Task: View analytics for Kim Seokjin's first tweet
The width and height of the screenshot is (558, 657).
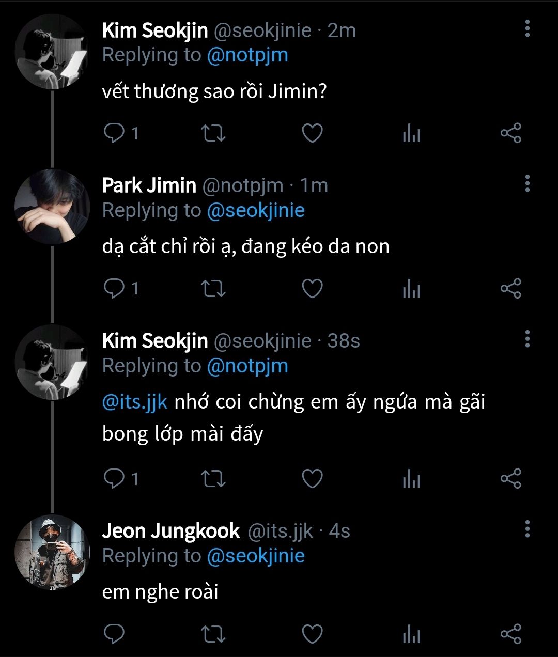Action: coord(411,134)
